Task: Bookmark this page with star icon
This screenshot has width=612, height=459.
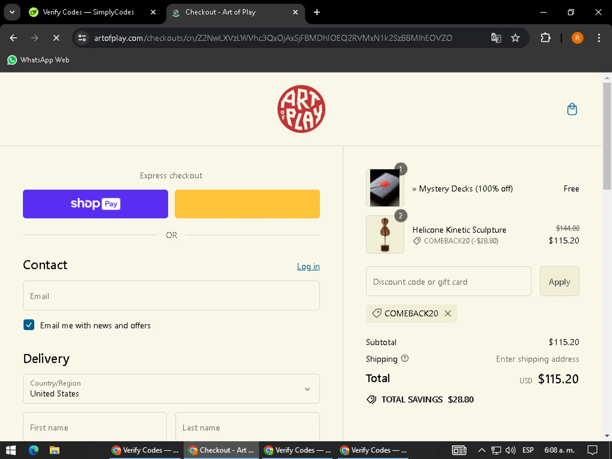Action: (x=515, y=38)
